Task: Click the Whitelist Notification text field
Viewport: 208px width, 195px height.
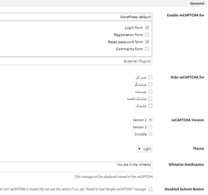Action: 76,167
